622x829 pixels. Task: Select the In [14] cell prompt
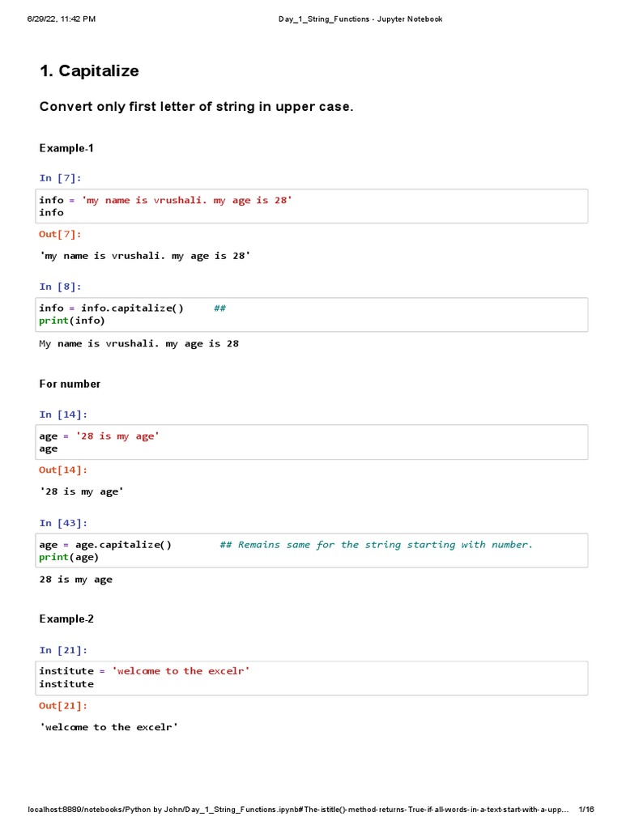tap(63, 414)
